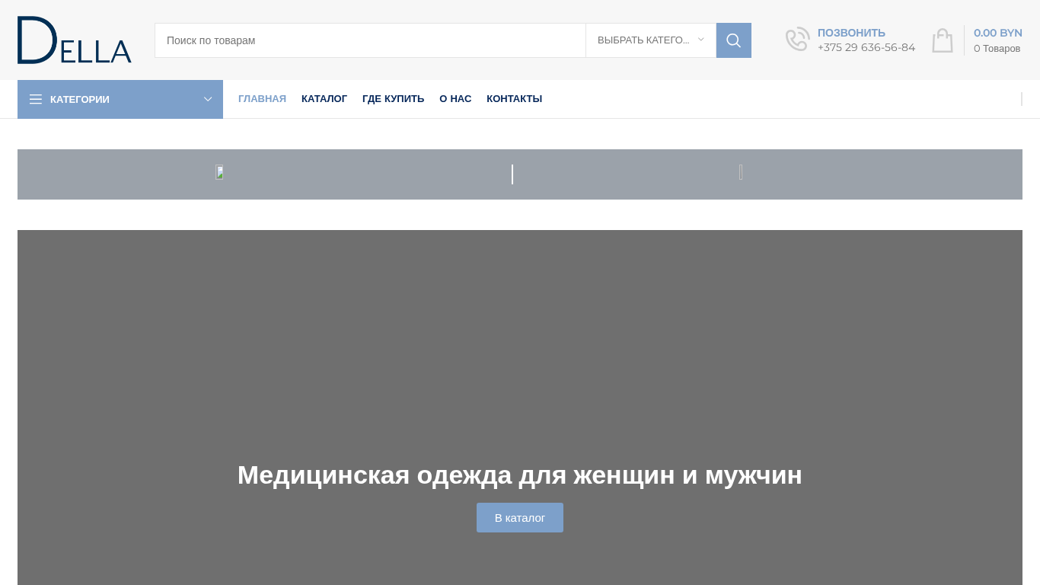Click the Позвонить link
Viewport: 1040px width, 585px height.
(851, 33)
